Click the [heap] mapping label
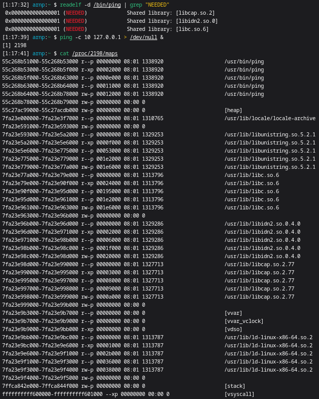The image size is (319, 399). click(x=233, y=110)
